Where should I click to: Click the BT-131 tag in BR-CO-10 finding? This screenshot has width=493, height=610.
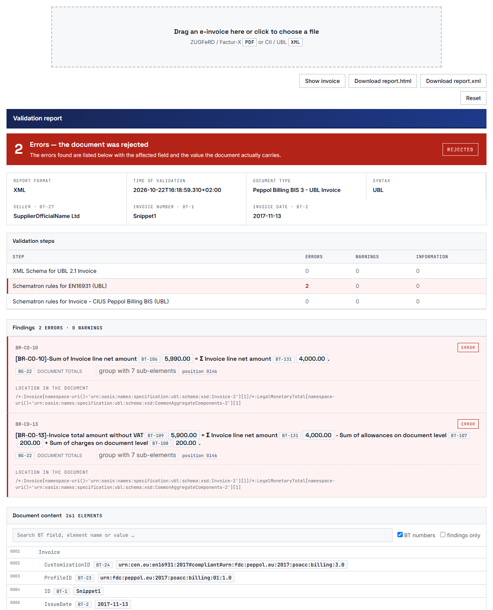coord(284,359)
